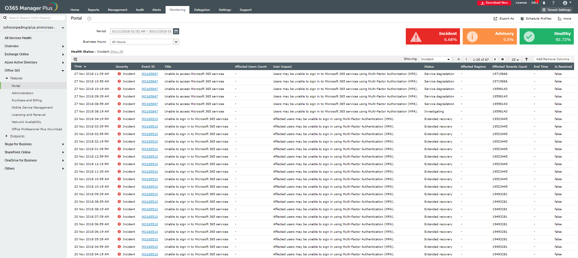Open the calendar picker for Period
The image size is (578, 258).
pyautogui.click(x=176, y=31)
